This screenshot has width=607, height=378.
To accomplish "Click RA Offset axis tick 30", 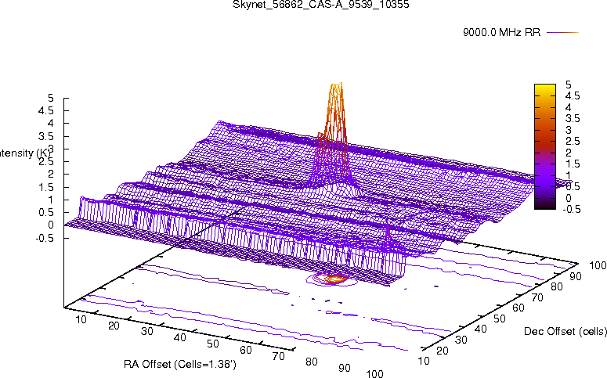I will (146, 332).
